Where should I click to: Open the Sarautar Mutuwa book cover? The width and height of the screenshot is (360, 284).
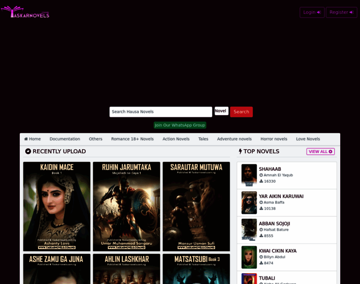[x=196, y=206]
